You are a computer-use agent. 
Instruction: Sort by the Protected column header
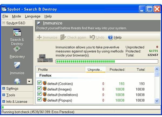pyautogui.click(x=116, y=70)
